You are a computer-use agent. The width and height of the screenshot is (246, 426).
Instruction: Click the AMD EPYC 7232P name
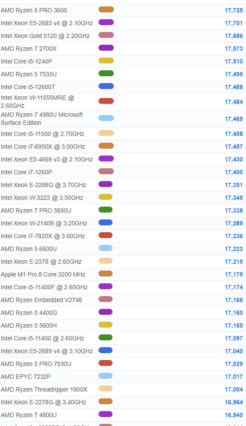point(26,377)
